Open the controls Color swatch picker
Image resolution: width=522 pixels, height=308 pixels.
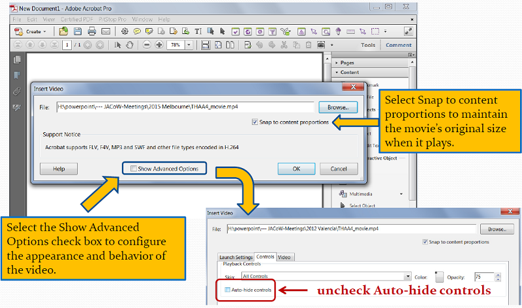point(439,276)
